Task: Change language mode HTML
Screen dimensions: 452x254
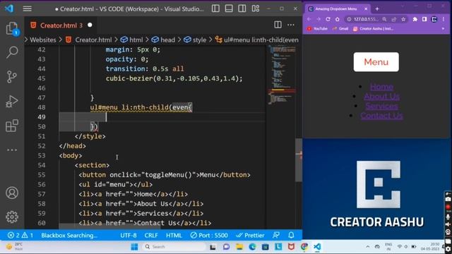Action: [x=174, y=235]
